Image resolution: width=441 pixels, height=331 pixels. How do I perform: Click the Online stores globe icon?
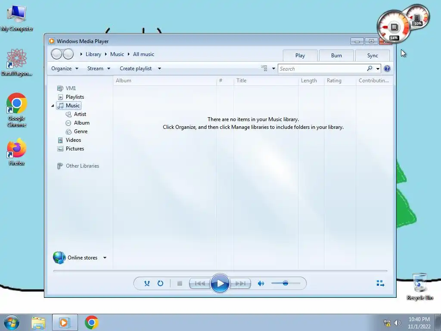59,258
